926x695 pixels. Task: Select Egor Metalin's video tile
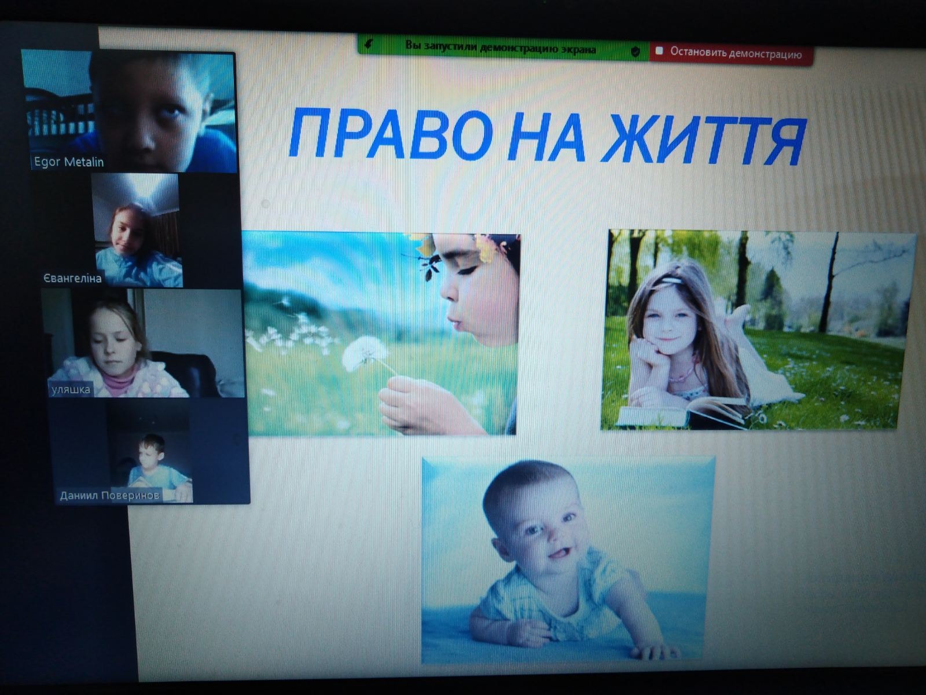[130, 111]
